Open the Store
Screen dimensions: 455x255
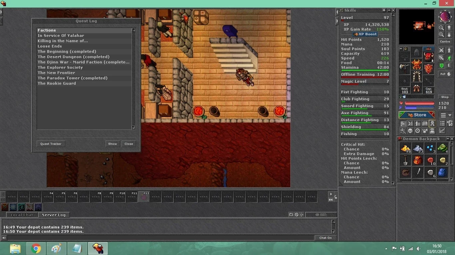click(417, 115)
